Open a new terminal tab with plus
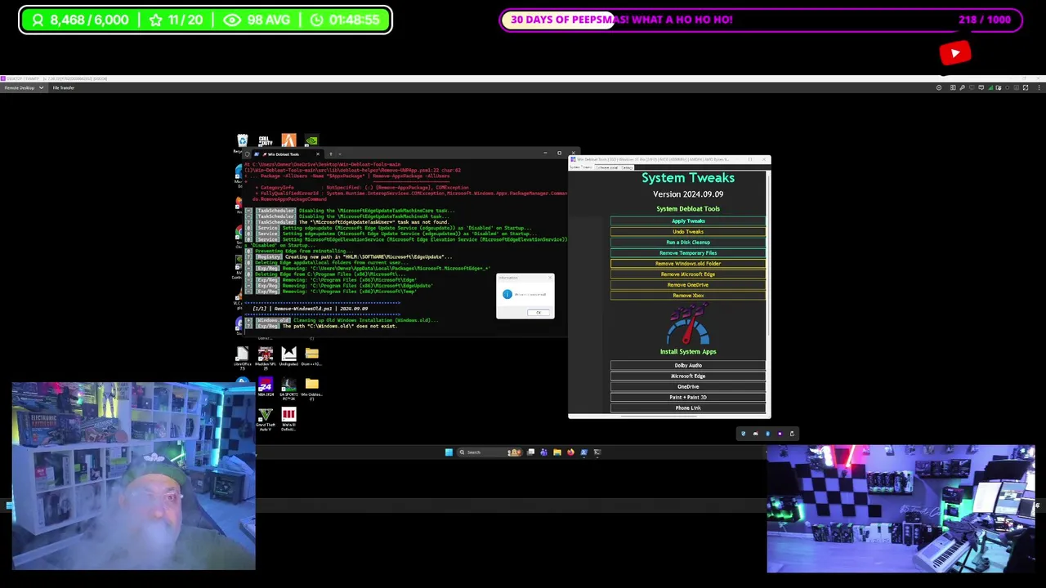 331,154
